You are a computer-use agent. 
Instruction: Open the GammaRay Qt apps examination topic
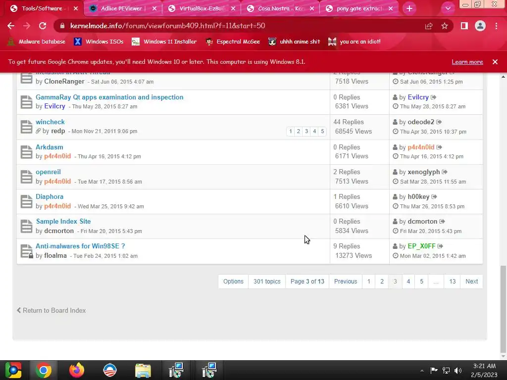pos(109,97)
